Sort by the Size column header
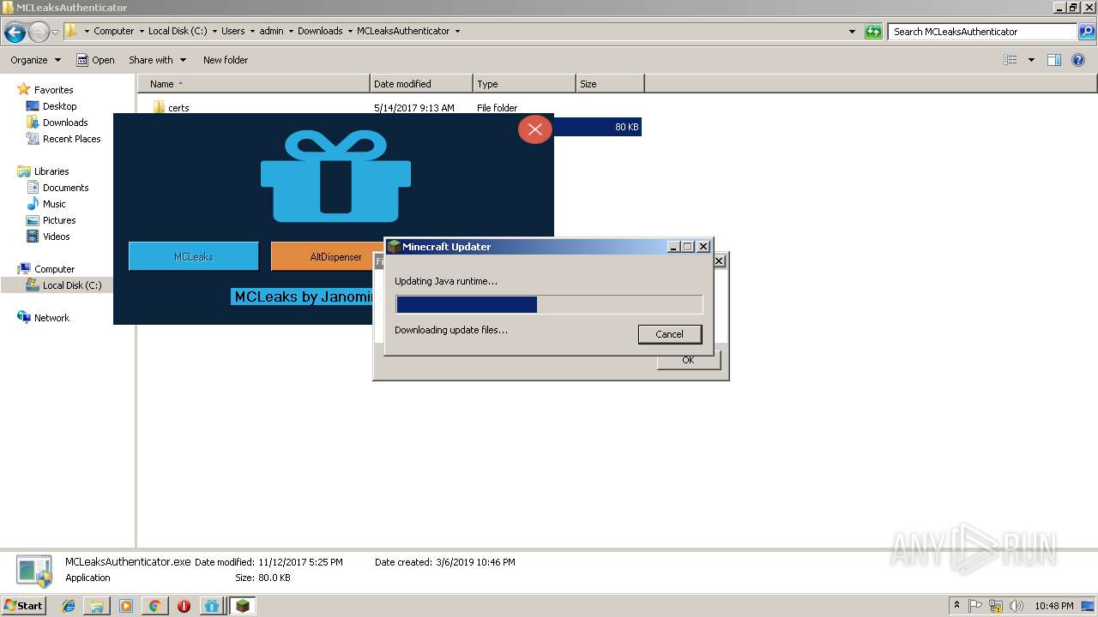1098x617 pixels. (610, 84)
